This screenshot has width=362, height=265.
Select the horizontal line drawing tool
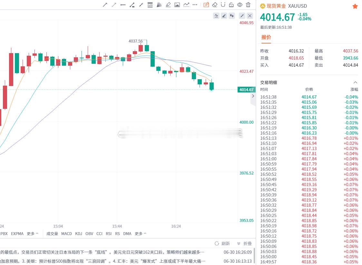(123, 5)
